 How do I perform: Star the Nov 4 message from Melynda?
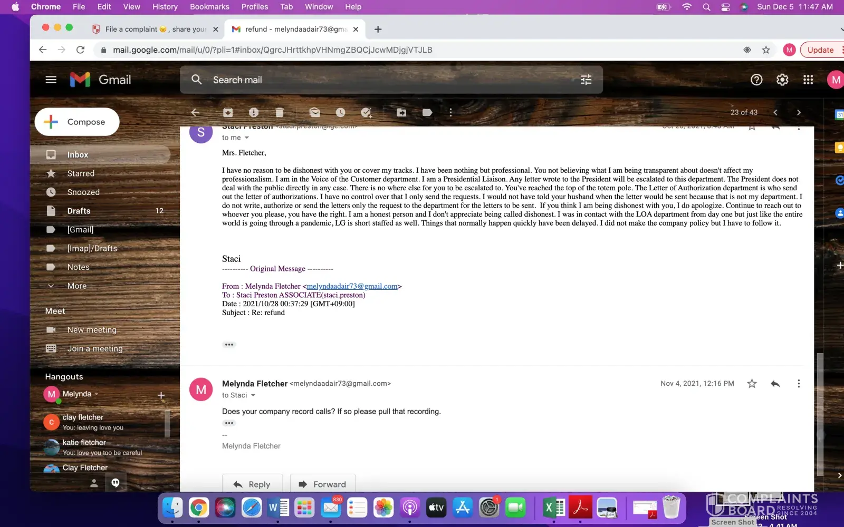pos(752,384)
